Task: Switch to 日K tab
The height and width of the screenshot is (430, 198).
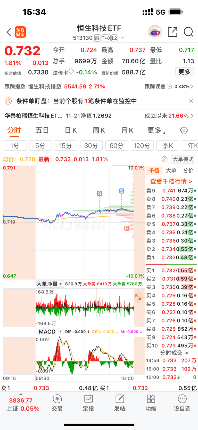Action: [71, 130]
